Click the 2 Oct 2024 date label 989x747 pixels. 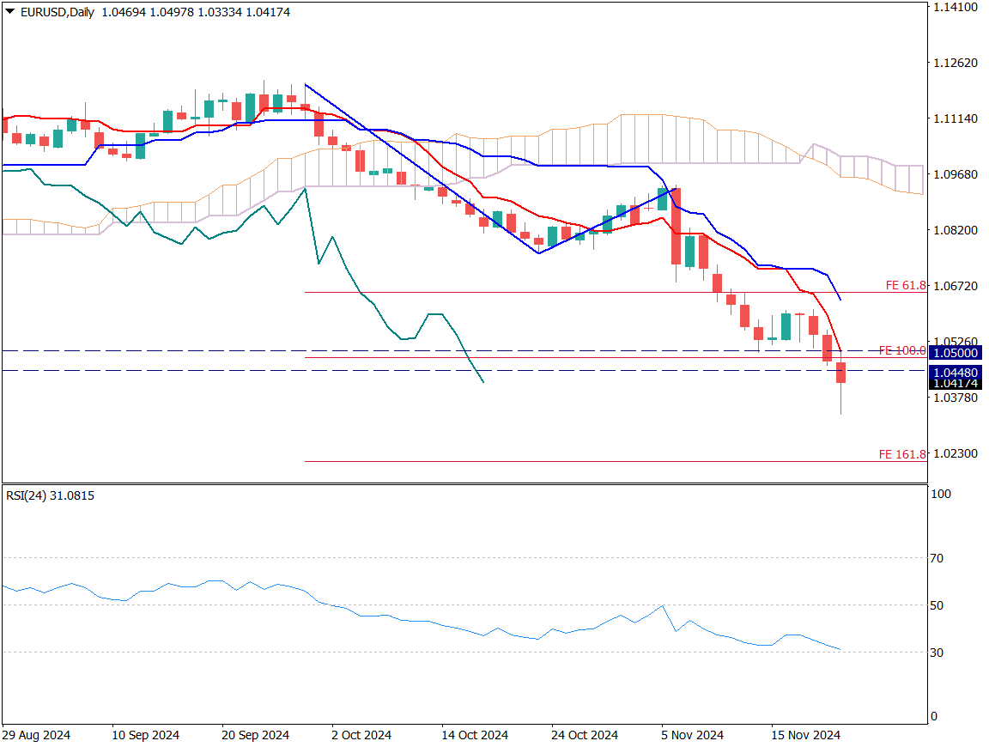(361, 735)
